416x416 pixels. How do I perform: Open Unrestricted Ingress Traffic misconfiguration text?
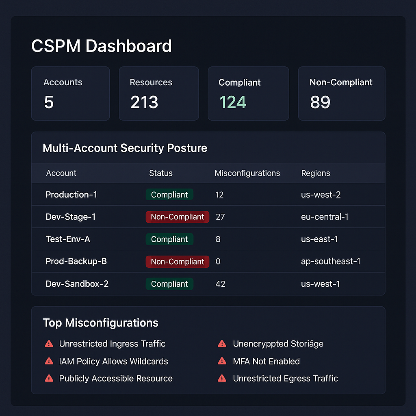tap(112, 344)
